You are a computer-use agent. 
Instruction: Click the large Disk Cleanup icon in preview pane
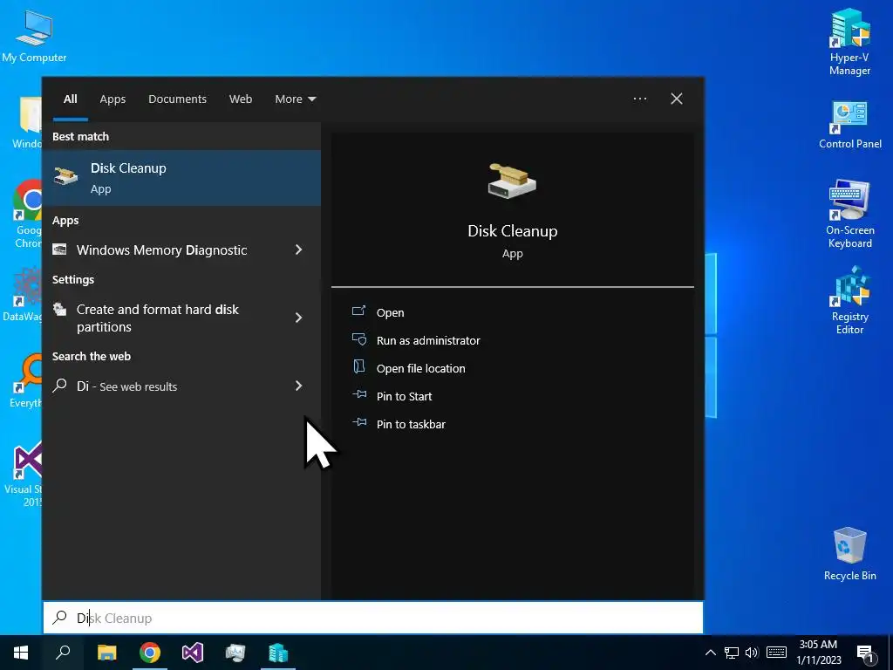point(512,181)
